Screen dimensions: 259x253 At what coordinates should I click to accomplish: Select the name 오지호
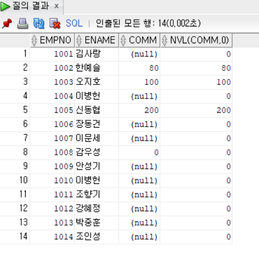pos(88,82)
